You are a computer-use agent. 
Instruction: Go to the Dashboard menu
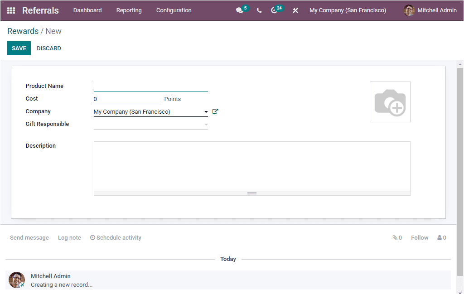point(87,10)
